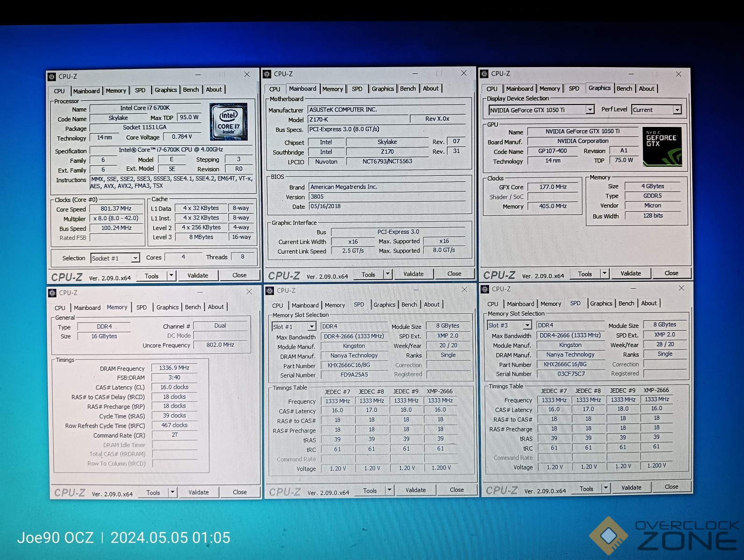This screenshot has height=560, width=744.
Task: Click Close button in Memory window
Action: click(240, 492)
